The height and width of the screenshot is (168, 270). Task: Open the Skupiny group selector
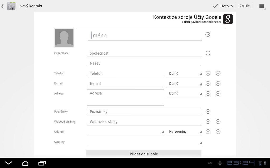pyautogui.click(x=144, y=142)
